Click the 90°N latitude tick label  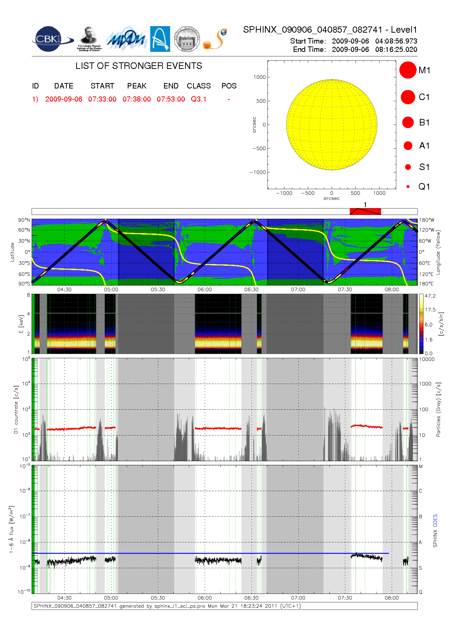(x=24, y=220)
